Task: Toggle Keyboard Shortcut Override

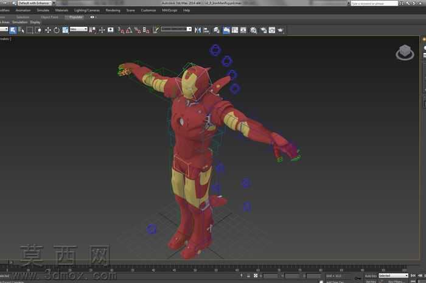Action: [x=111, y=30]
